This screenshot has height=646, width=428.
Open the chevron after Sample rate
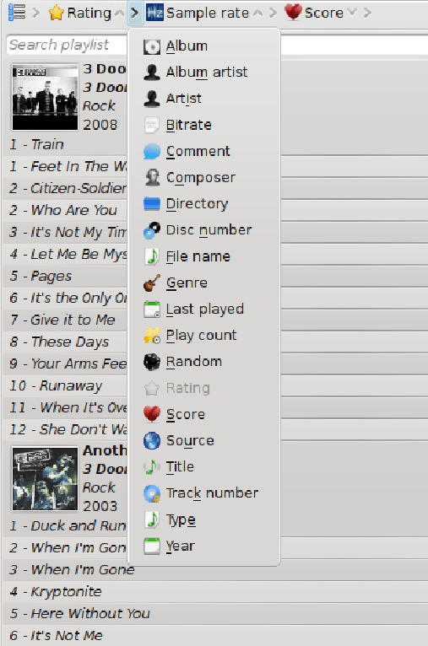(x=273, y=13)
